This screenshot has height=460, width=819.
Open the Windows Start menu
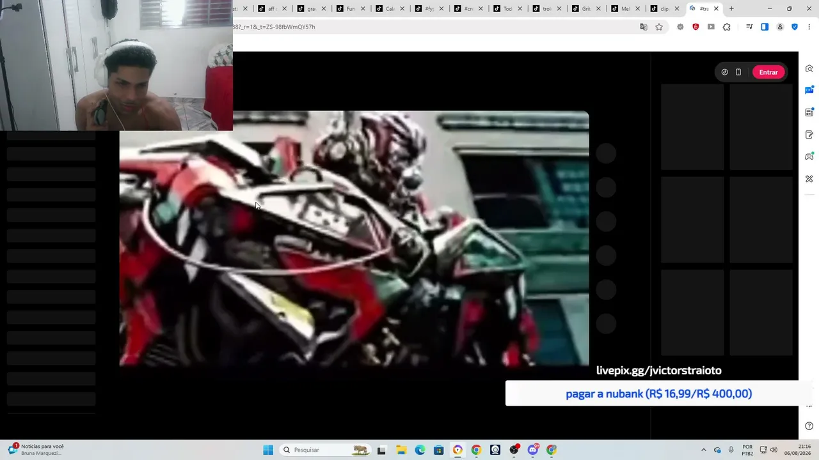click(268, 450)
